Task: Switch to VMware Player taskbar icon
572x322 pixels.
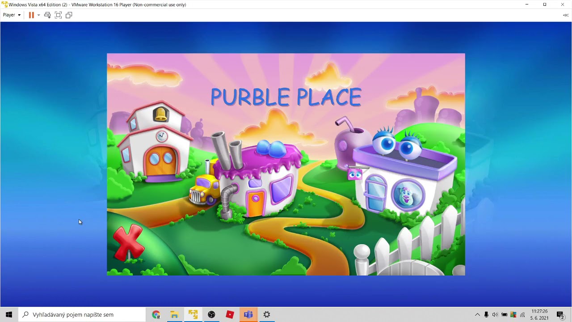Action: 193,314
